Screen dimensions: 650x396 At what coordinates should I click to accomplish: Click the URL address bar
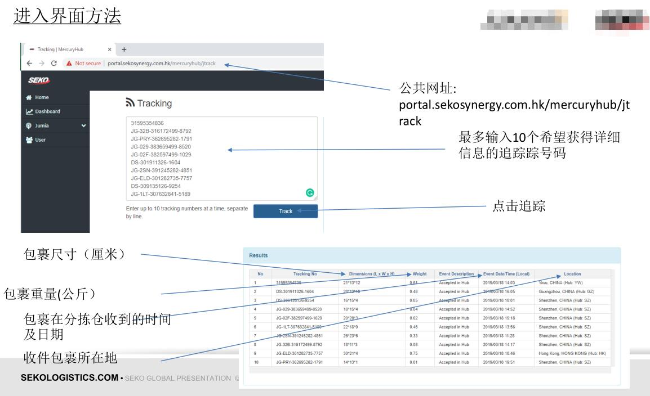pyautogui.click(x=162, y=64)
